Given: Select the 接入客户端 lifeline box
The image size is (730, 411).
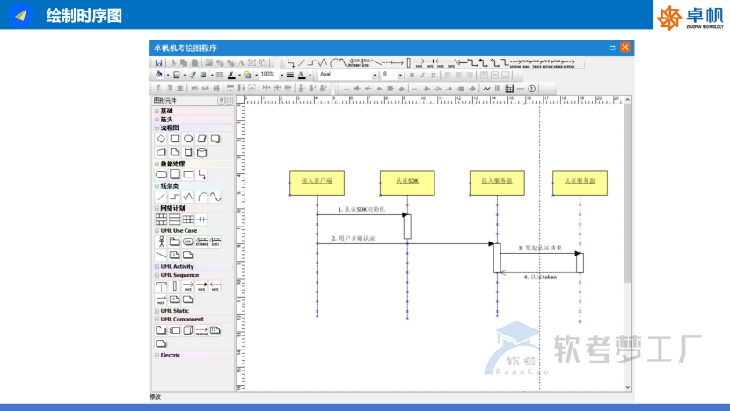Looking at the screenshot, I should tap(317, 182).
